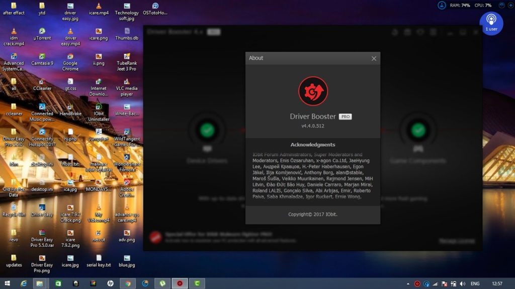Click the plus icon on performance monitor
Viewport: 515px width, 289px height.
pos(511,5)
